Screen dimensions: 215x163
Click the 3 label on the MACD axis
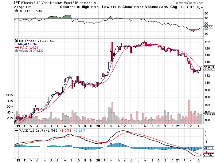coord(206,131)
